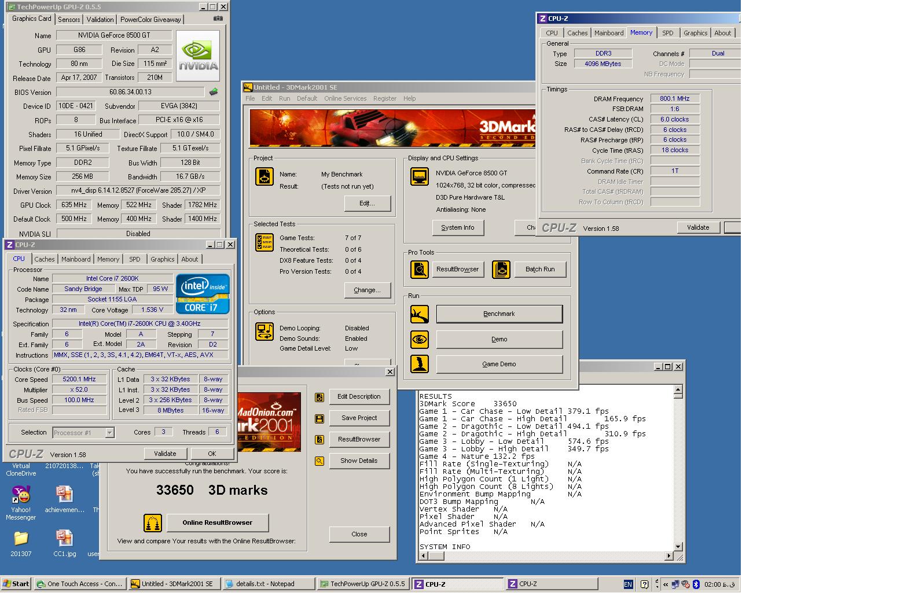Screen dimensions: 900x611
Task: Open the File menu in 3DMark2001
Action: pyautogui.click(x=250, y=98)
